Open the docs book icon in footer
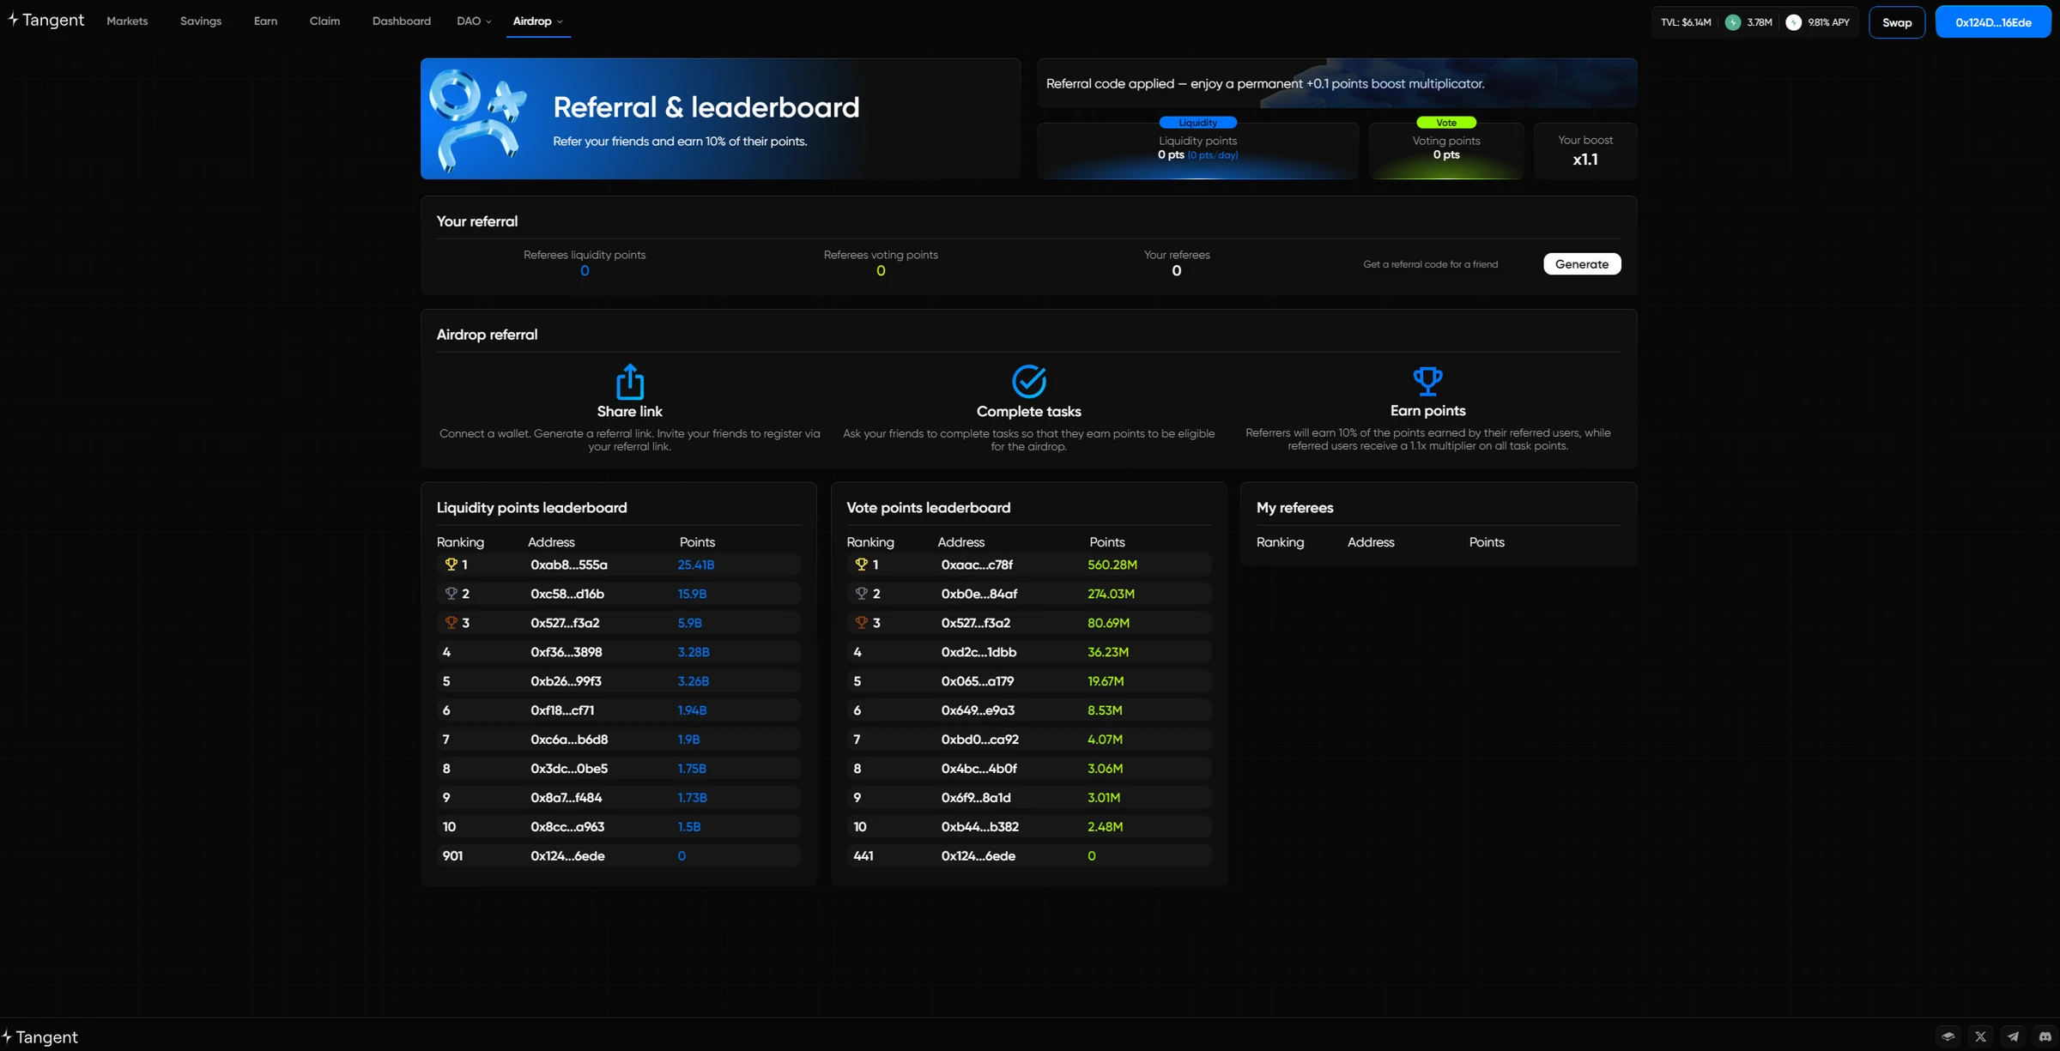 [x=1948, y=1036]
